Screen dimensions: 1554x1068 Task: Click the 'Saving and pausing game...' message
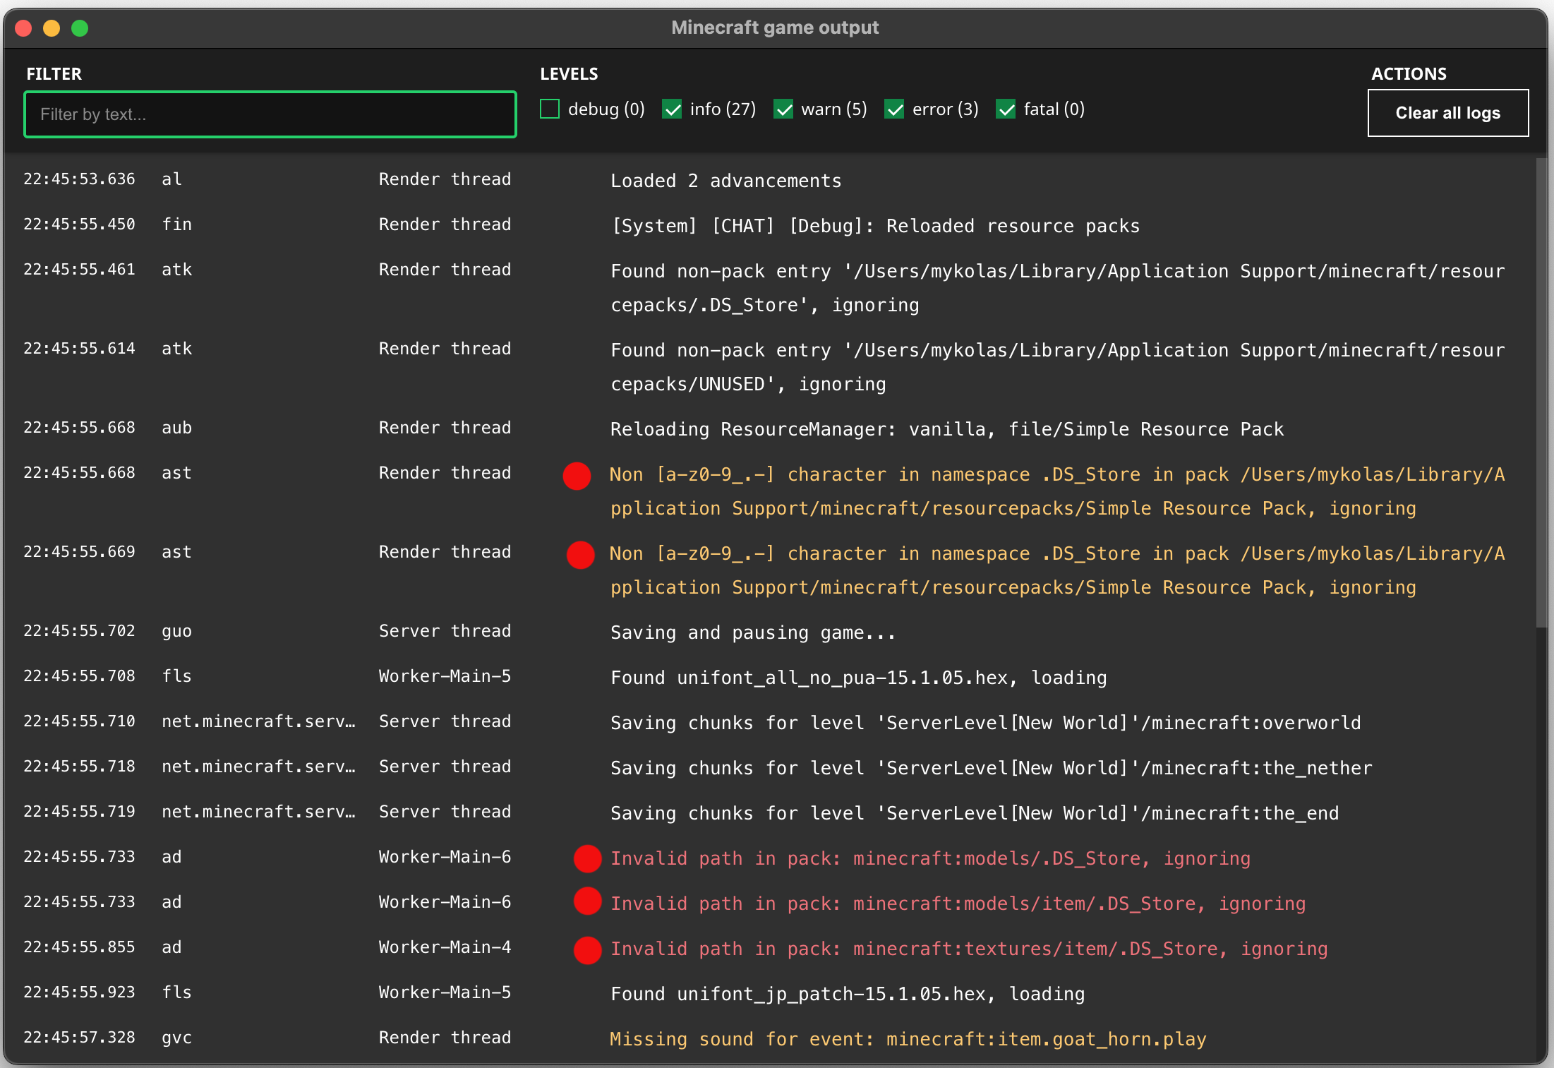[x=752, y=632]
